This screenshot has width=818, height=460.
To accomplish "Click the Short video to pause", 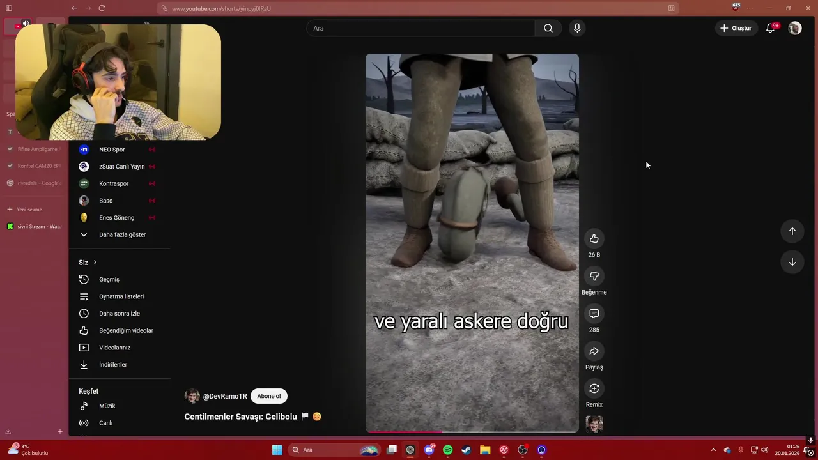I will click(472, 243).
